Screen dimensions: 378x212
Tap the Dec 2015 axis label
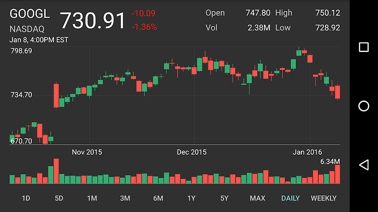192,152
